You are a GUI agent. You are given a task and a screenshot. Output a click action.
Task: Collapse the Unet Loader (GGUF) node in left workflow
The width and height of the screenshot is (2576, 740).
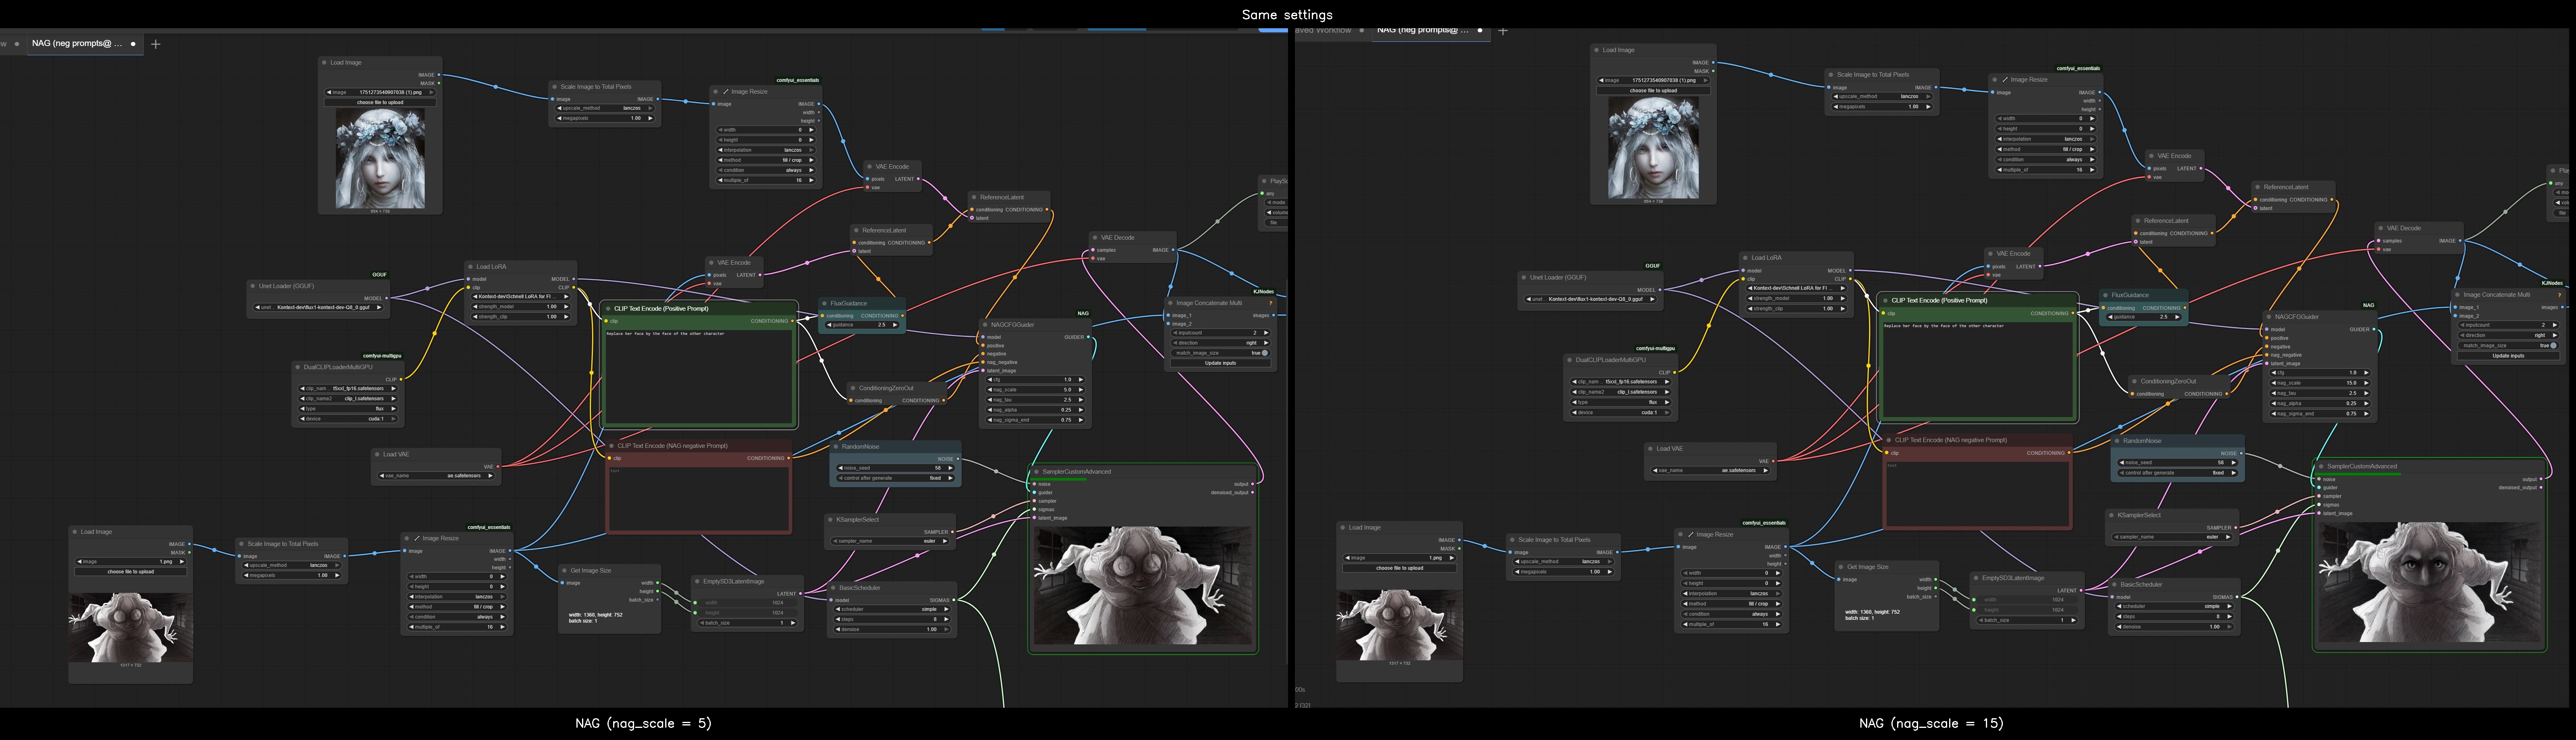coord(254,286)
